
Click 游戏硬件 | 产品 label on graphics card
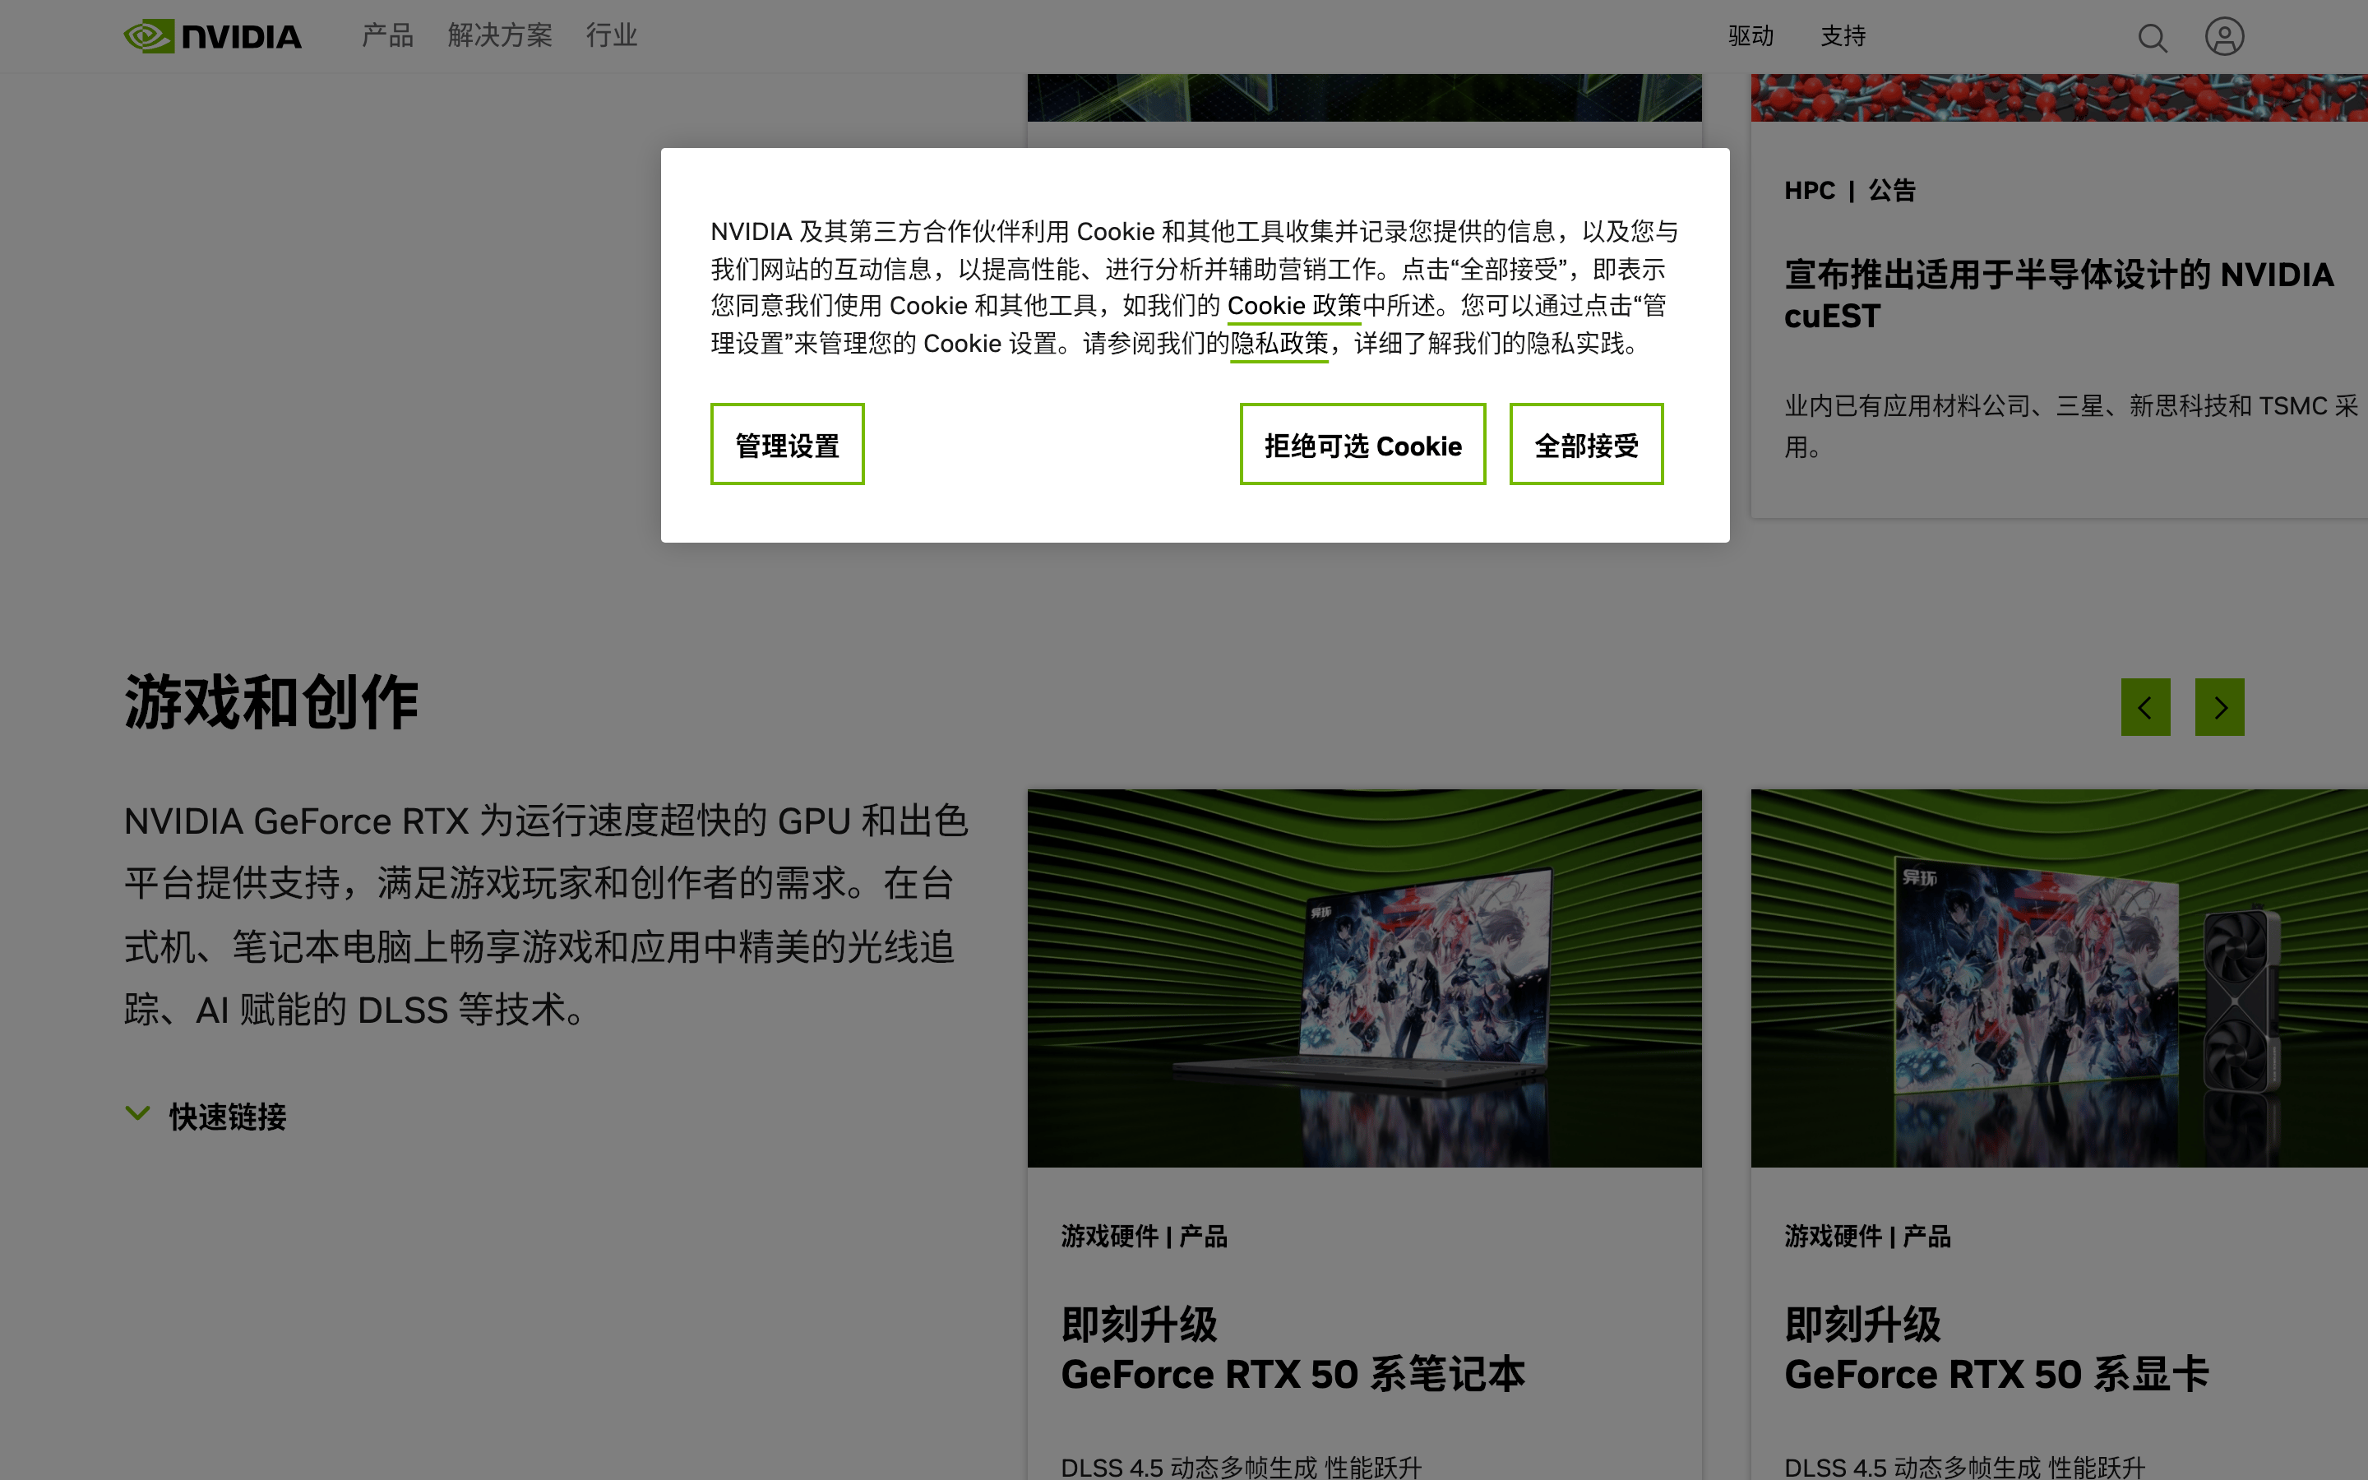(x=1867, y=1237)
